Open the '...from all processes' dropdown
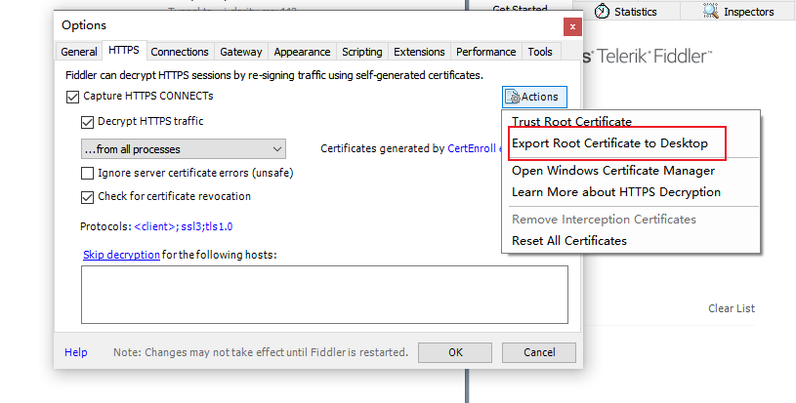The width and height of the screenshot is (796, 403). click(x=184, y=149)
